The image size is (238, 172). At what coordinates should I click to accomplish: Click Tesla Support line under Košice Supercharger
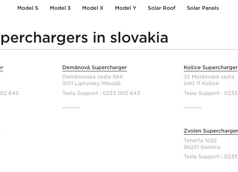tap(211, 93)
